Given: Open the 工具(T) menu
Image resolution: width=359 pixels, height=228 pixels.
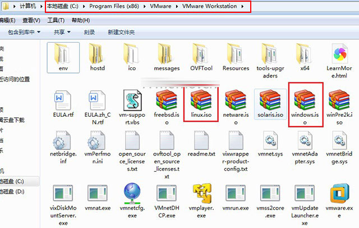Looking at the screenshot, I should point(56,20).
